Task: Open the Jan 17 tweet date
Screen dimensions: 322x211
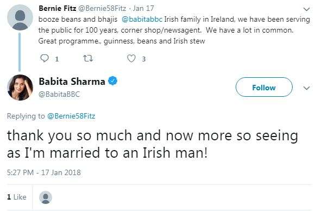Action: pyautogui.click(x=143, y=8)
